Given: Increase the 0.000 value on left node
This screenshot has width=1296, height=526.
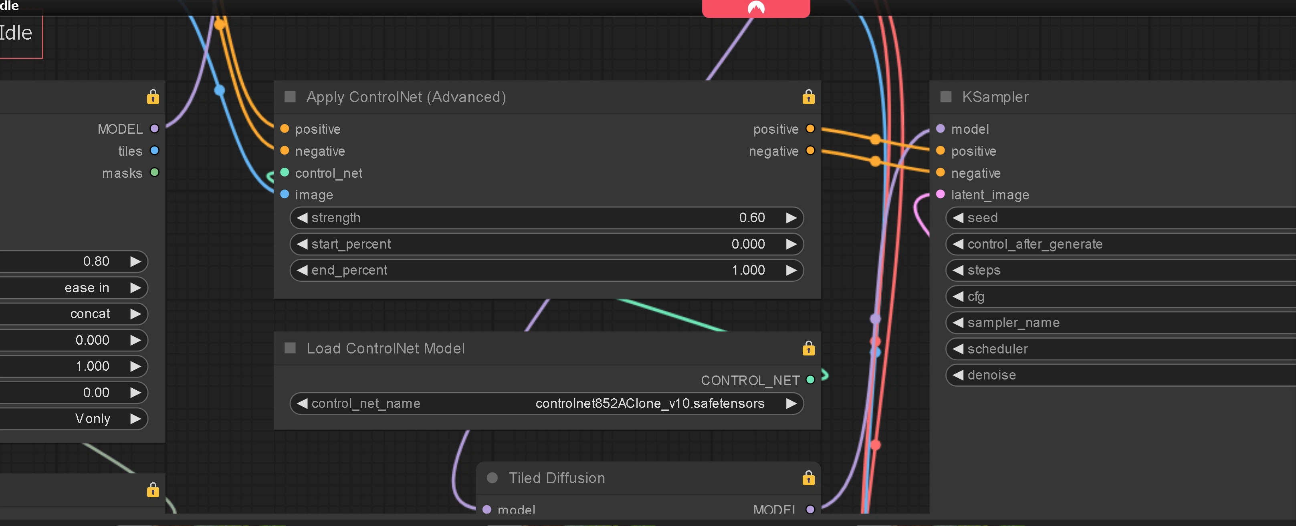Looking at the screenshot, I should 135,339.
